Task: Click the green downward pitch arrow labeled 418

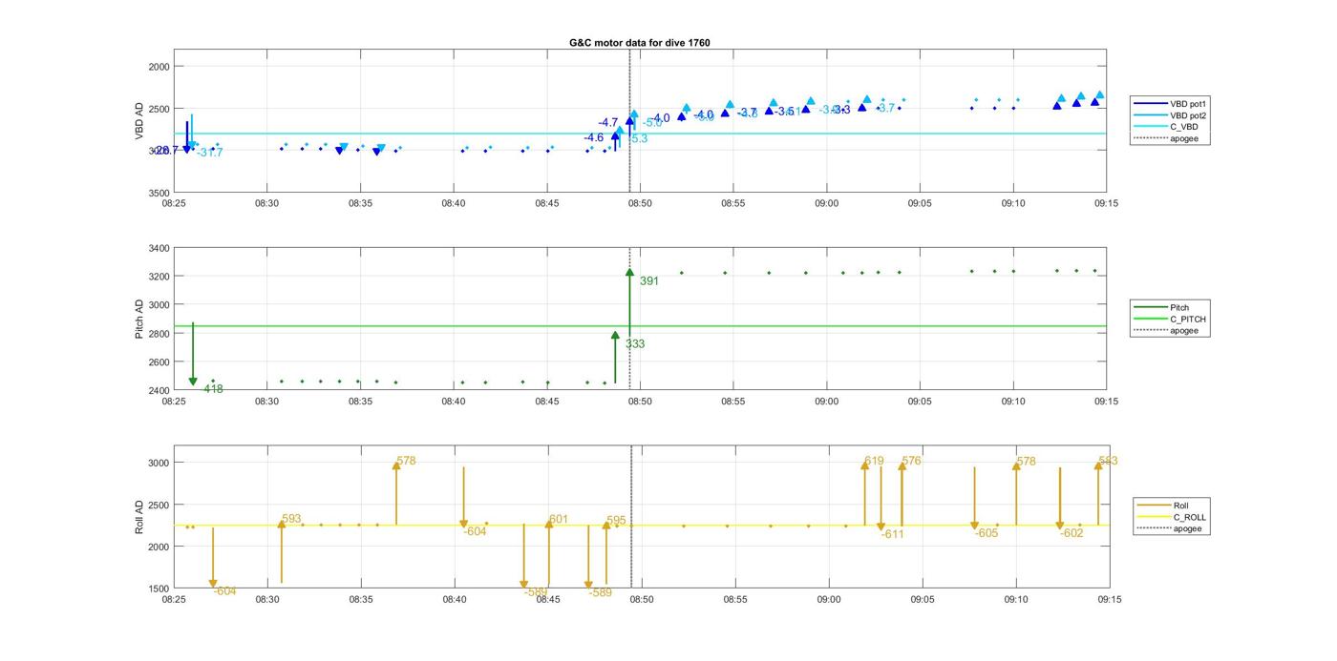Action: tap(193, 354)
